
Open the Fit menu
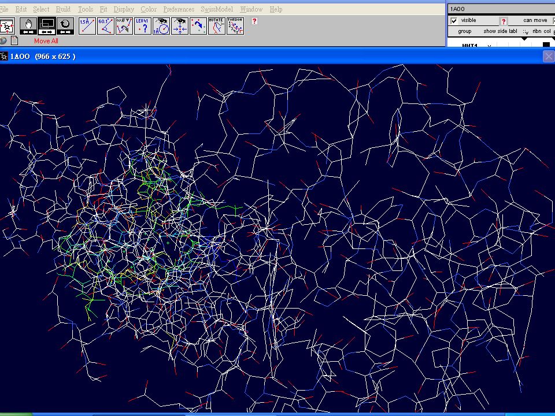point(103,9)
